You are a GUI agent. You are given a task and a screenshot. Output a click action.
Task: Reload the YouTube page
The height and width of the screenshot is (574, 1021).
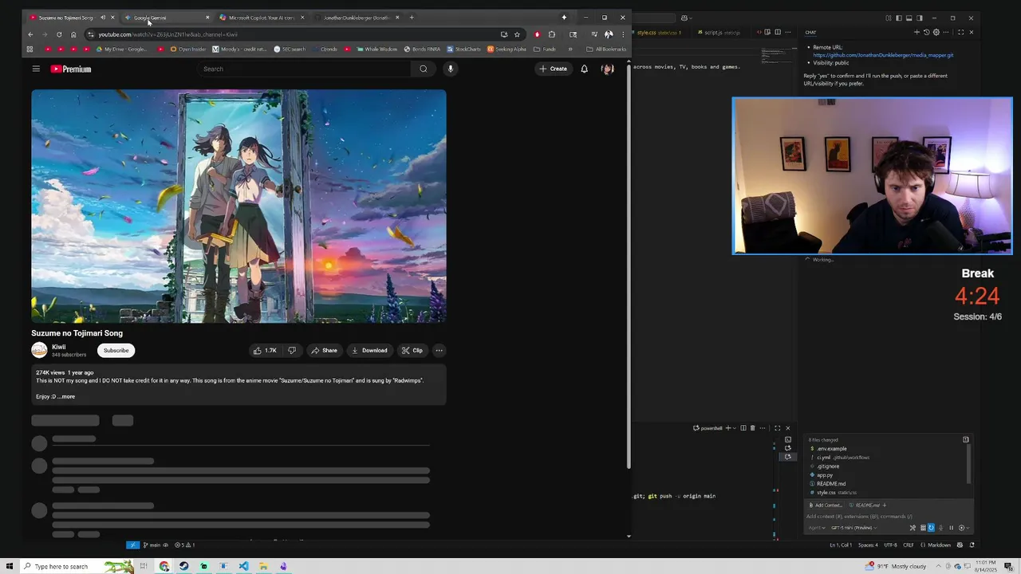59,34
